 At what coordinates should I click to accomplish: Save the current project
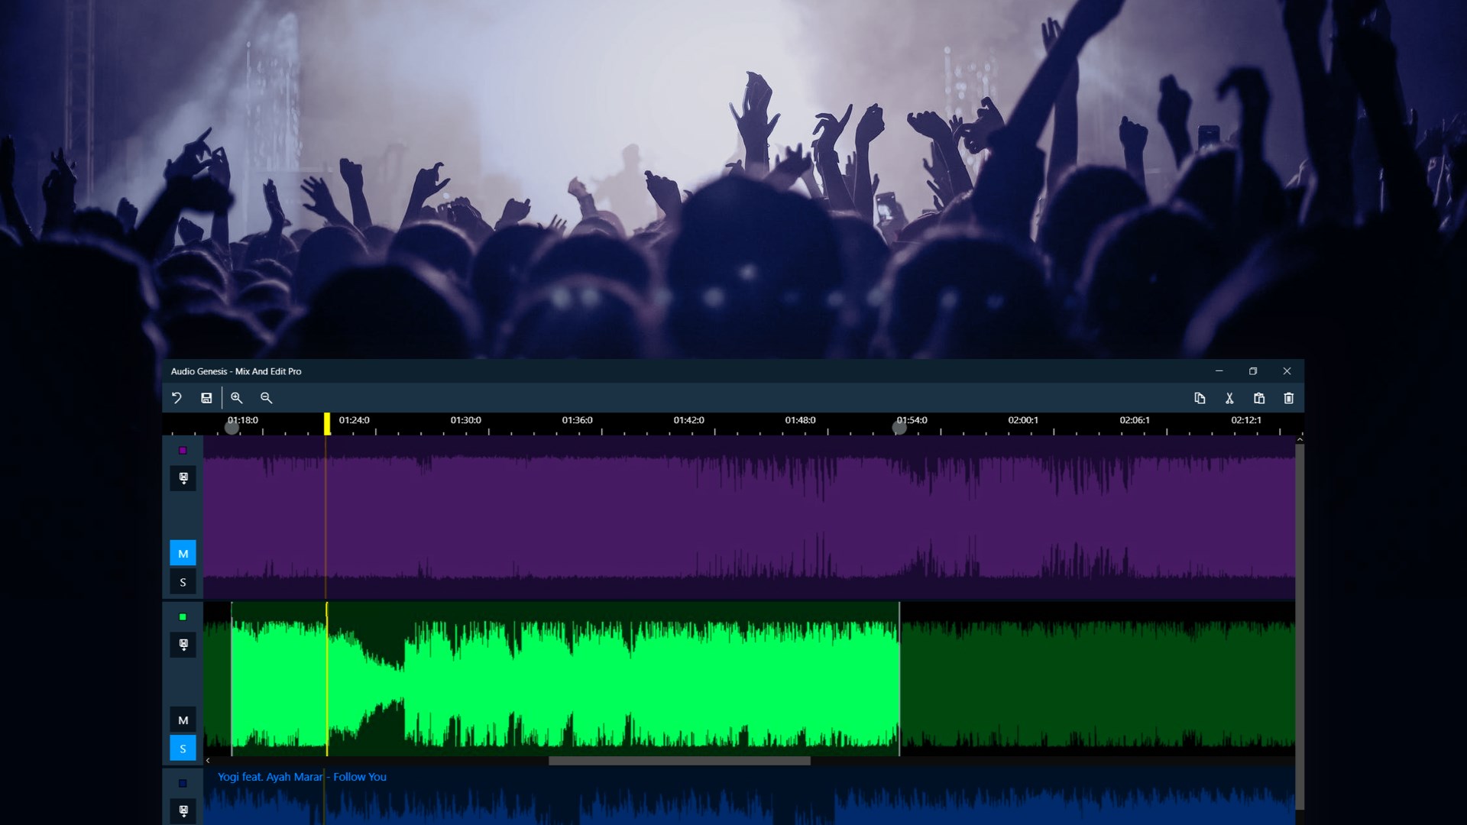(x=206, y=398)
